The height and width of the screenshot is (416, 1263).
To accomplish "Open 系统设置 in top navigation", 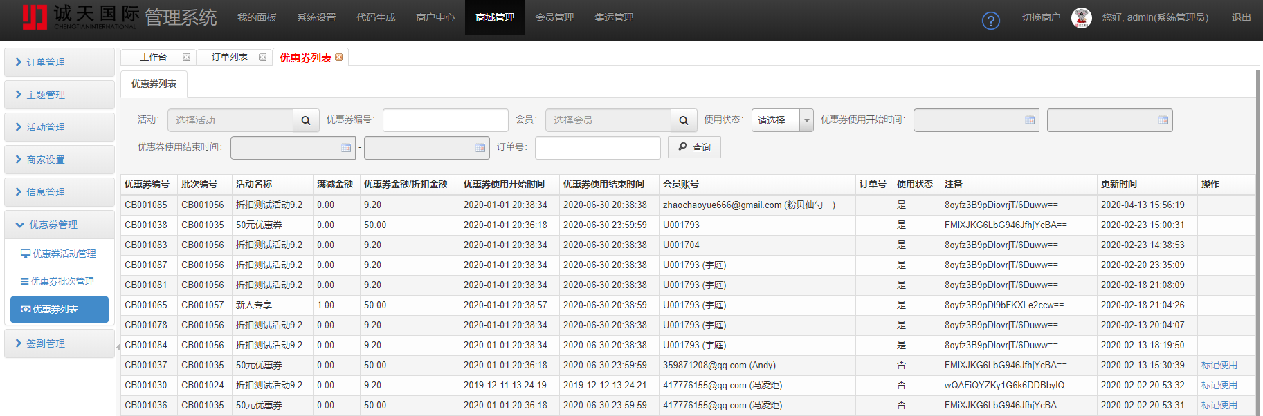I will point(316,17).
